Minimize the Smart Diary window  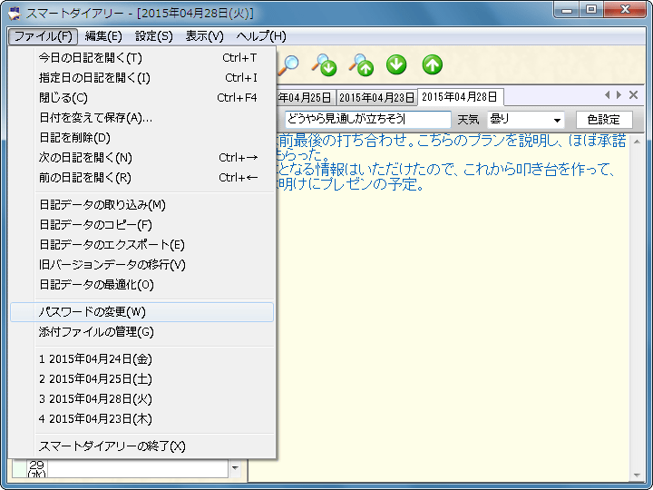point(567,10)
